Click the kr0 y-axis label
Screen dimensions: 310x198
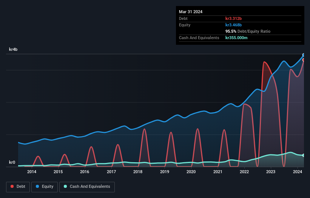[12, 162]
